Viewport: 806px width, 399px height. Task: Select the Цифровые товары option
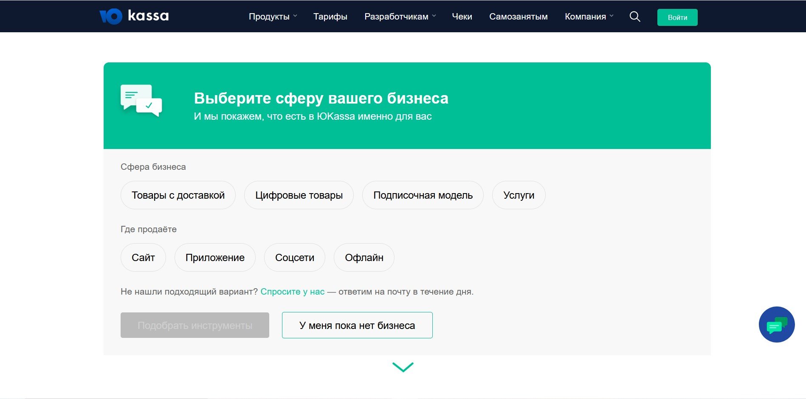pos(299,195)
